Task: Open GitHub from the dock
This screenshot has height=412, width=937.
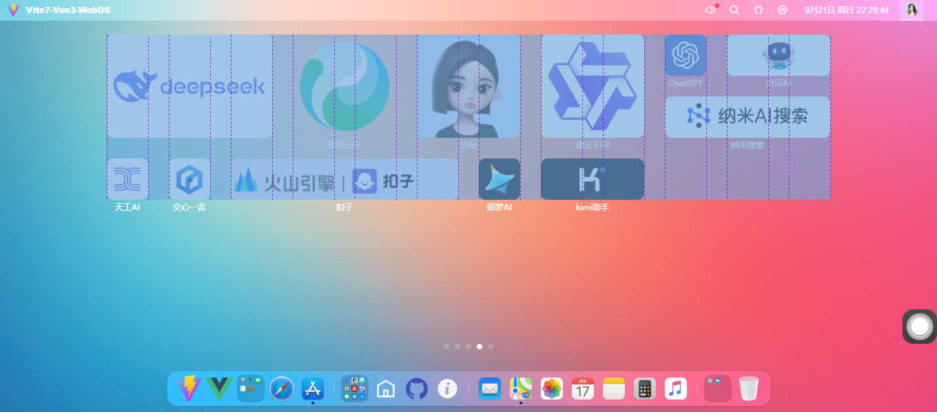Action: [x=417, y=388]
